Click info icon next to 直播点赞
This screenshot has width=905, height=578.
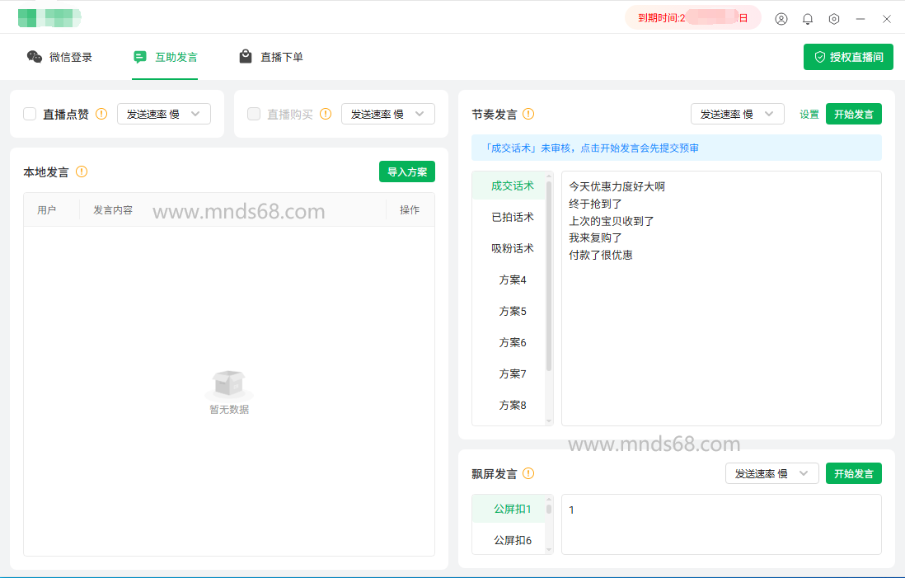[101, 114]
